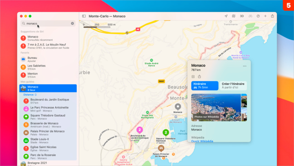
Task: Click the Transilvania map marker
Action: point(230,22)
